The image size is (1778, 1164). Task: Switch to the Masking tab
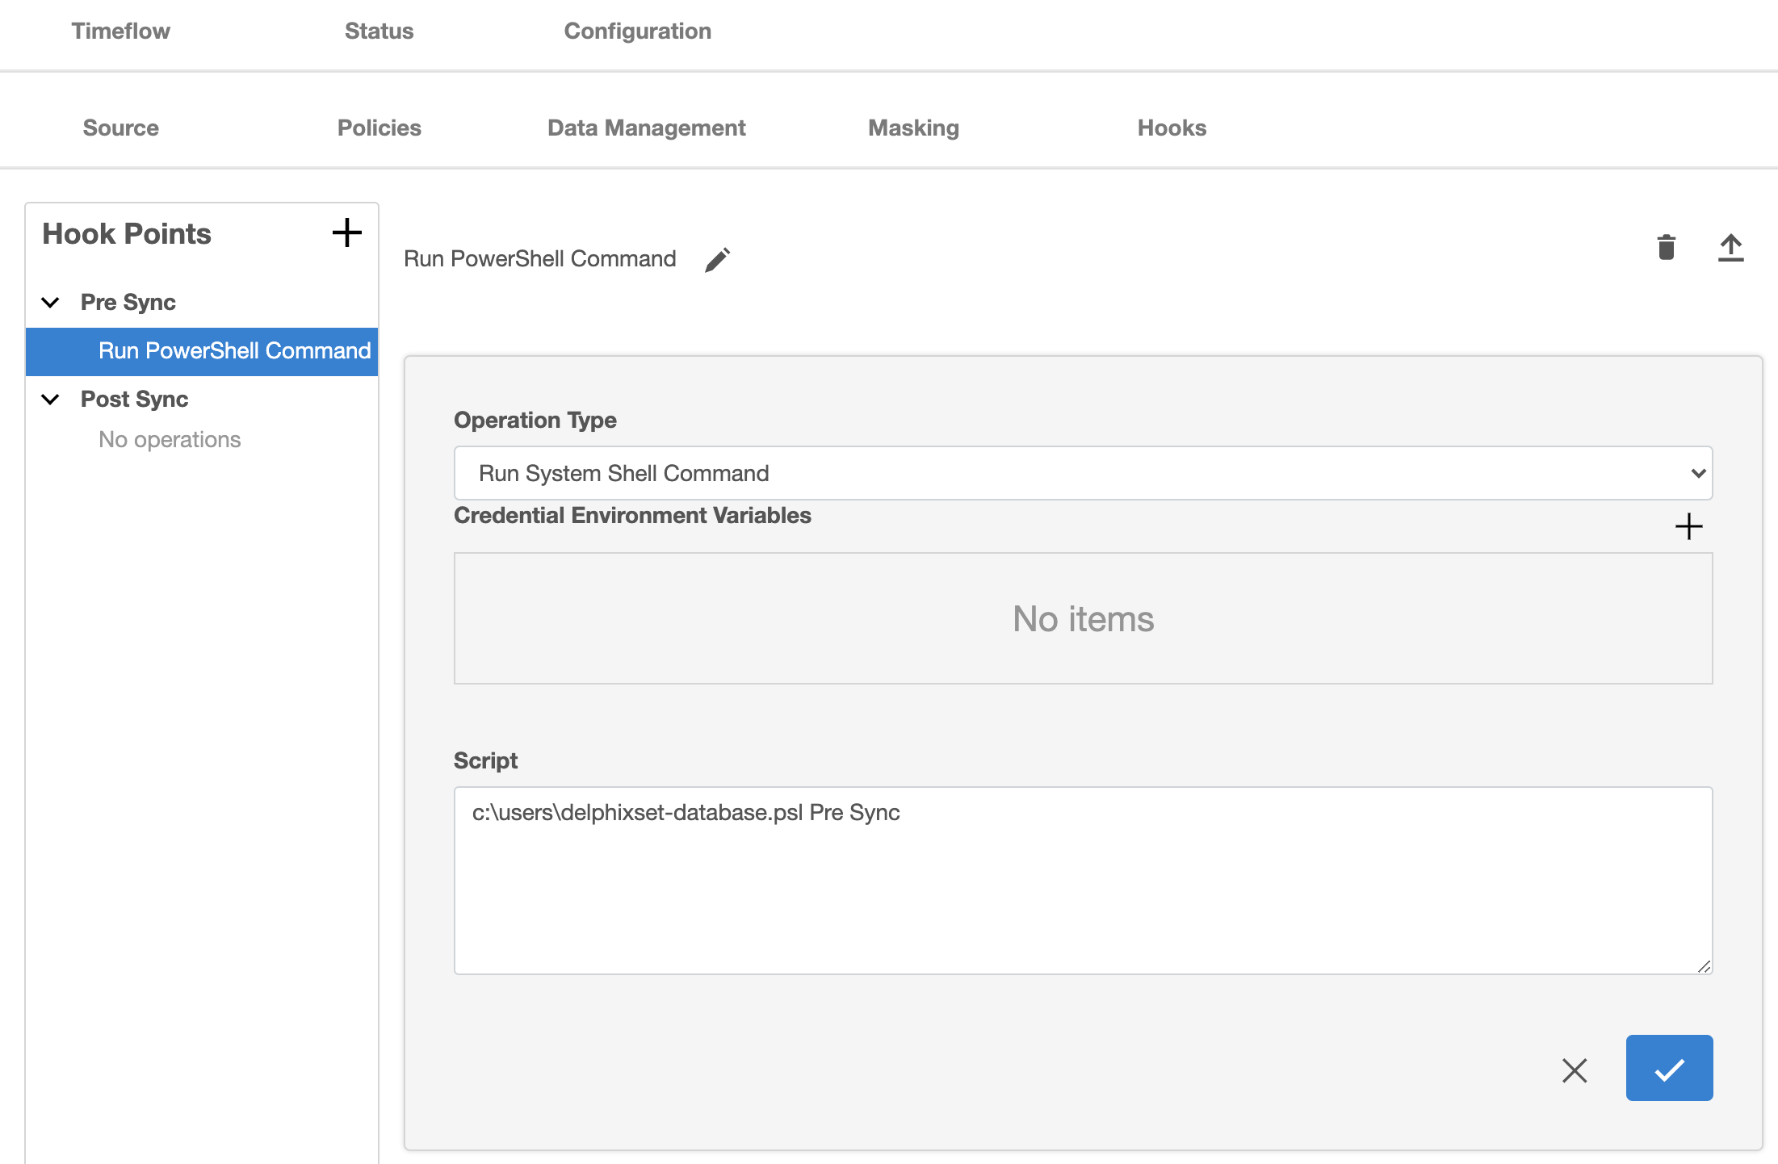click(913, 128)
